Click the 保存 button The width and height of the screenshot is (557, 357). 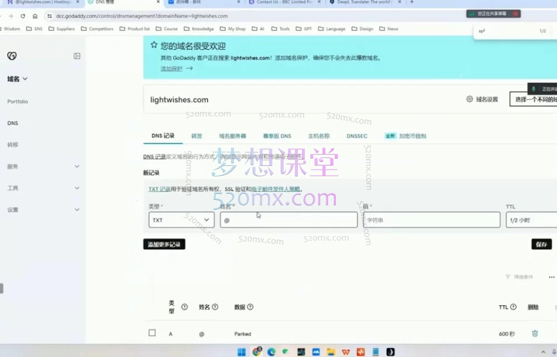541,244
